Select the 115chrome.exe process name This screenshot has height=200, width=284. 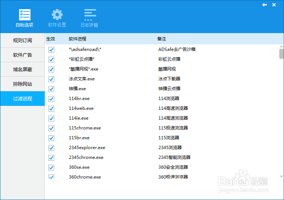[x=85, y=128]
